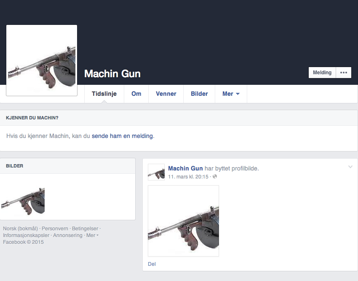Open the Betingelser footer link
The image size is (358, 281).
coord(85,229)
